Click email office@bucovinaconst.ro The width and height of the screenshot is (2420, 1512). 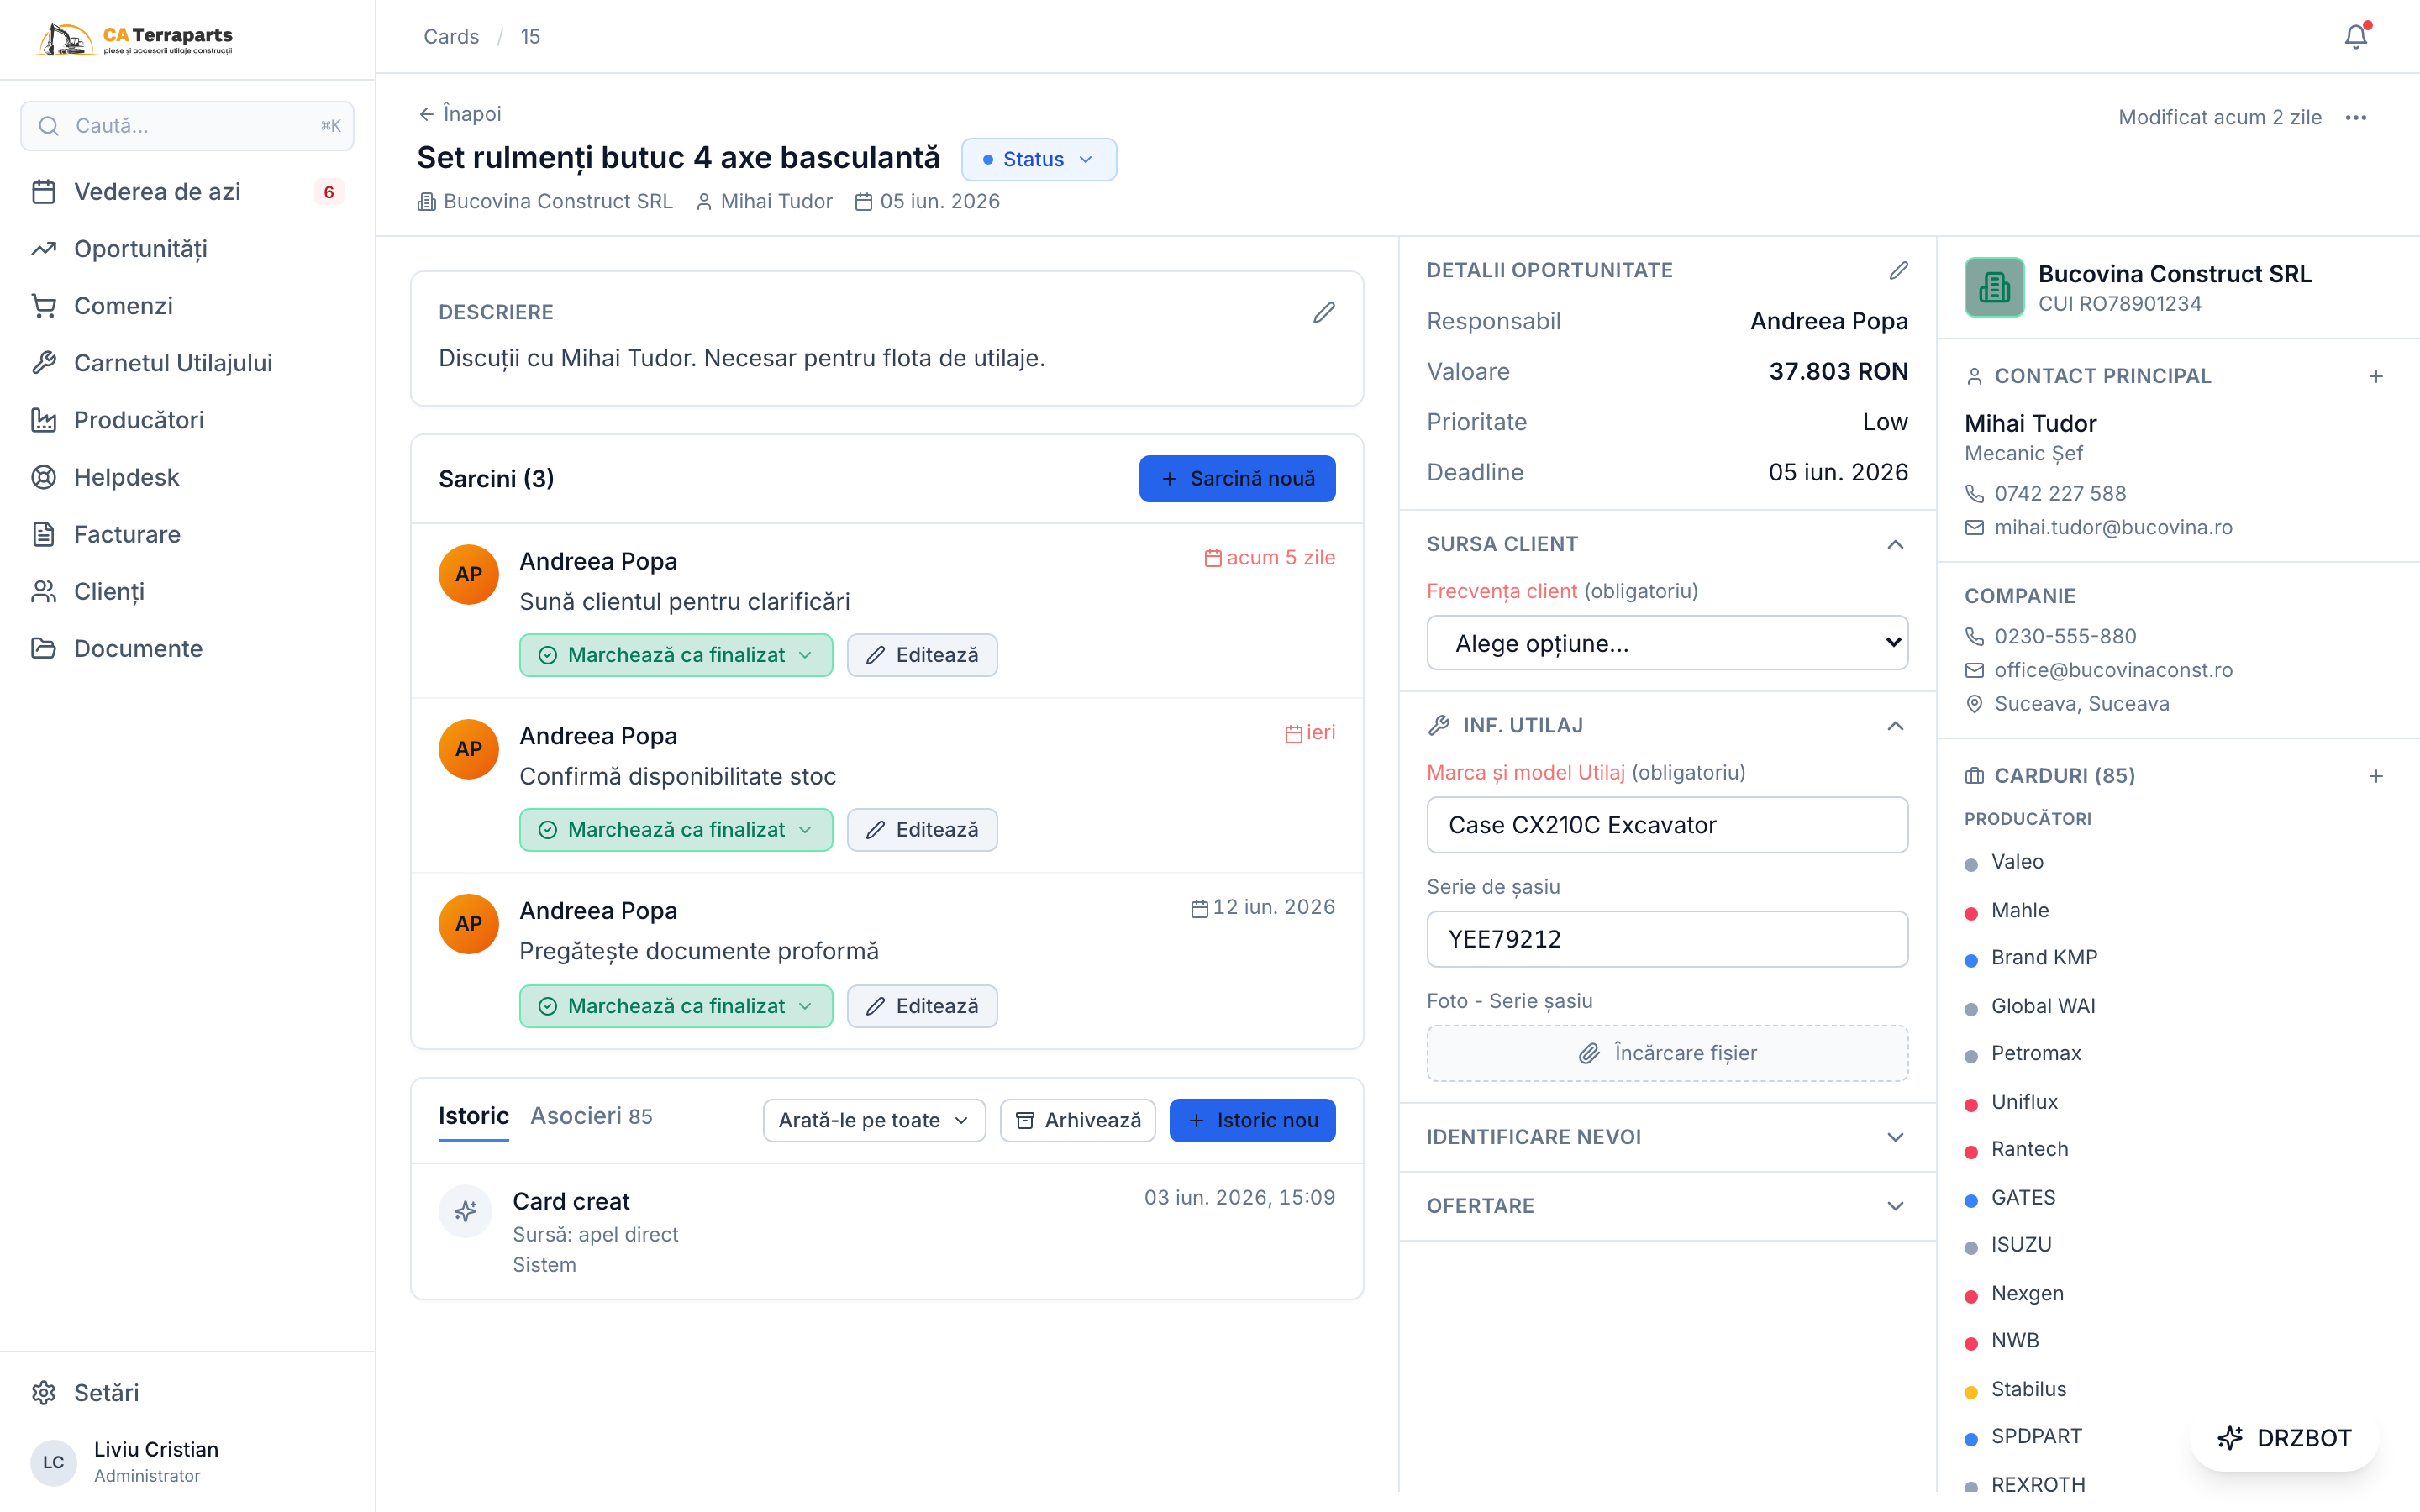2112,670
